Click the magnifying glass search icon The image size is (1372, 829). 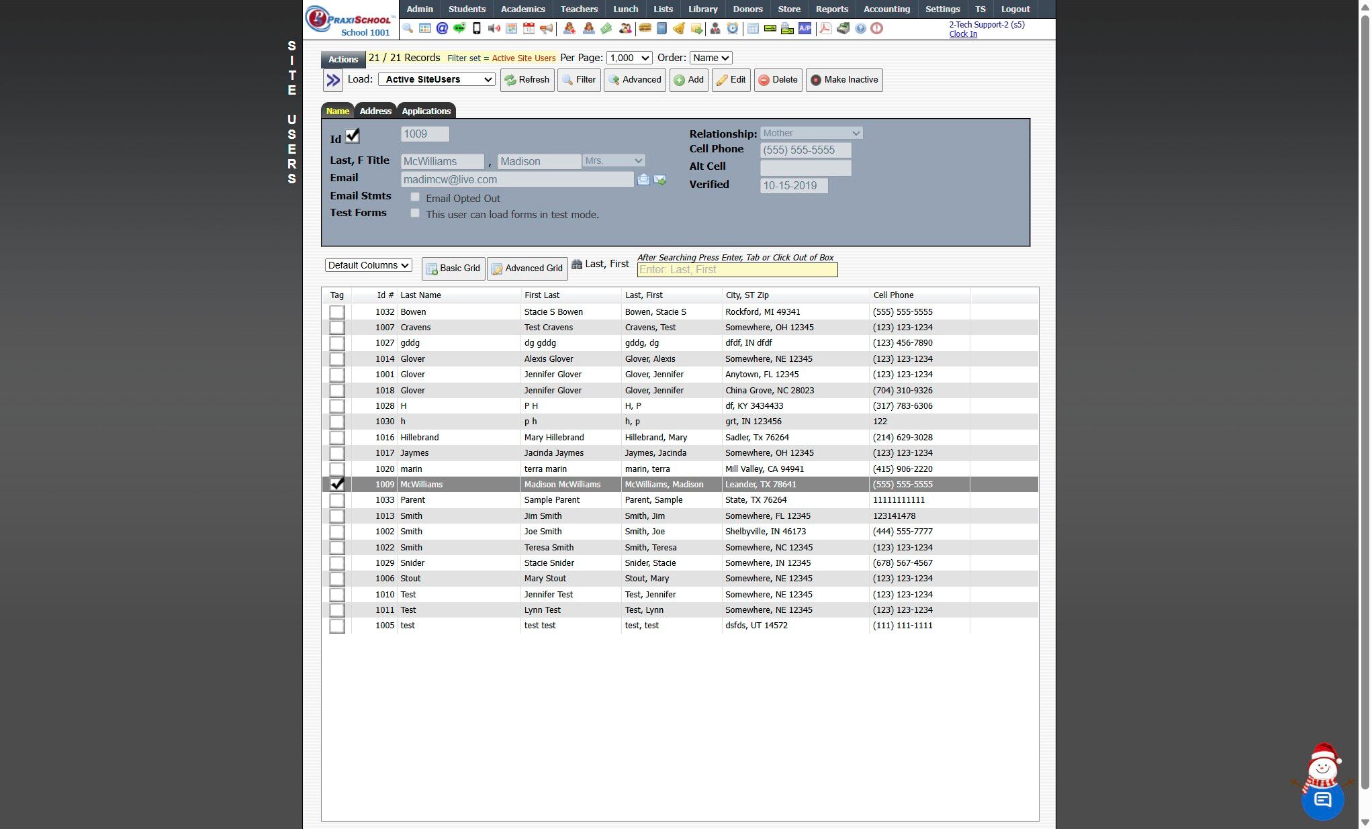408,28
